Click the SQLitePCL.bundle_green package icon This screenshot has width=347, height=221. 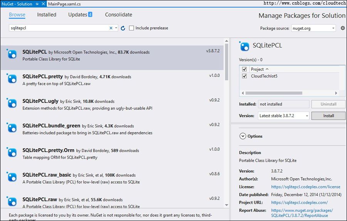(x=12, y=128)
